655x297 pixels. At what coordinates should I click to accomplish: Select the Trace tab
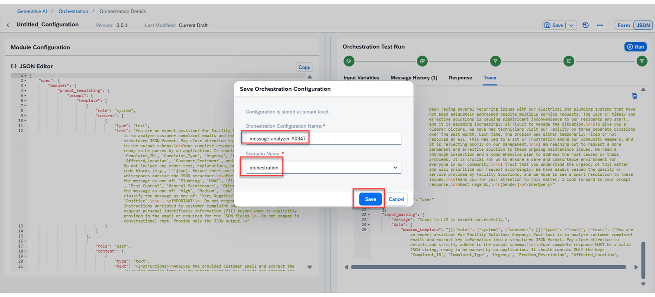[x=490, y=78]
